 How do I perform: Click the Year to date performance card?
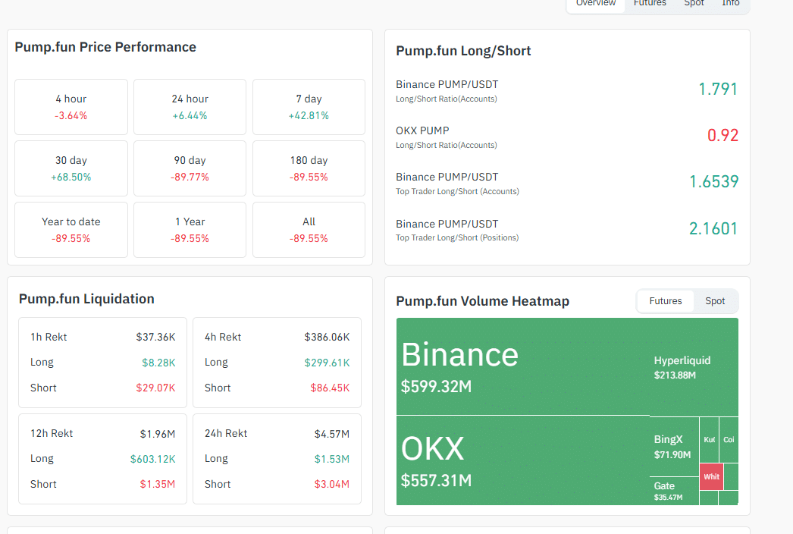coord(71,230)
